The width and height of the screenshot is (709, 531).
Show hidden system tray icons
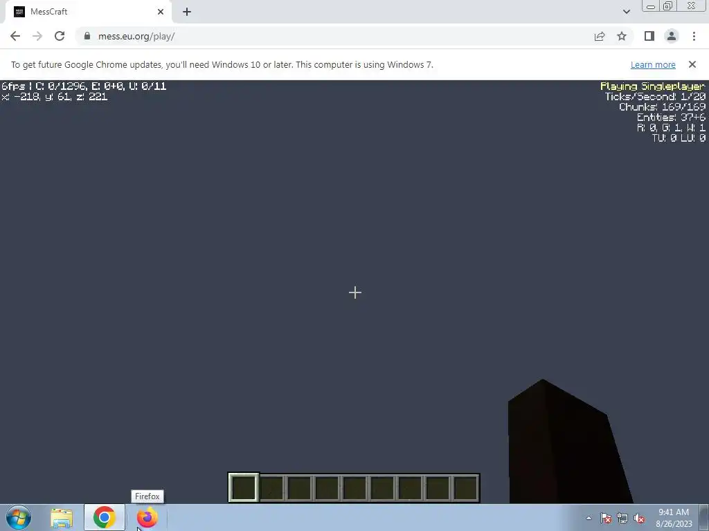[x=589, y=518]
